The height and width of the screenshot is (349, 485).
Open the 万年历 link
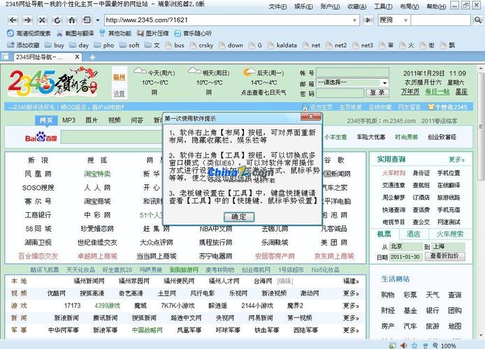pyautogui.click(x=410, y=91)
